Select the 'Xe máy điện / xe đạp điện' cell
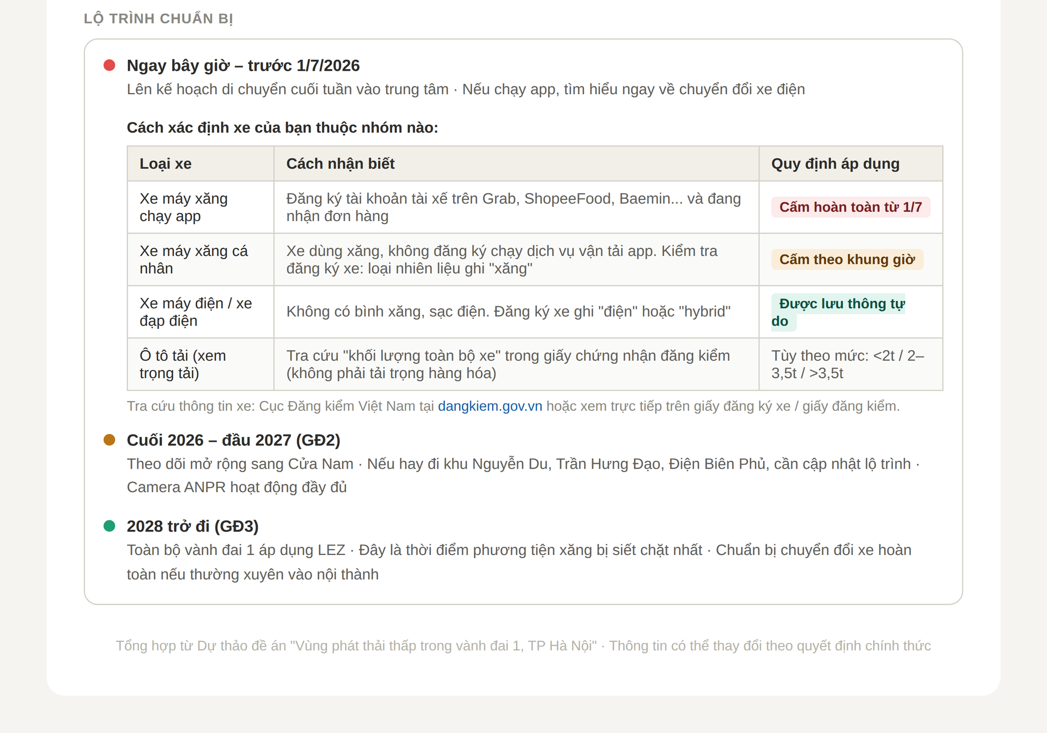The image size is (1047, 733). [x=195, y=312]
